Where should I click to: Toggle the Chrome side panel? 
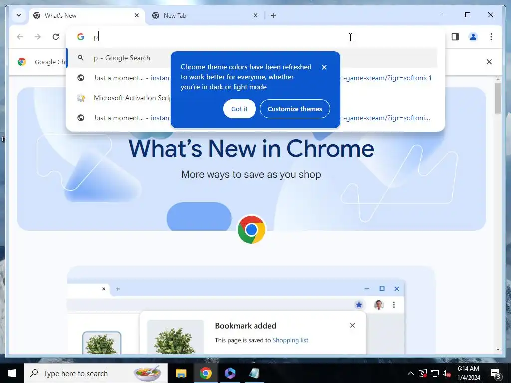point(455,37)
